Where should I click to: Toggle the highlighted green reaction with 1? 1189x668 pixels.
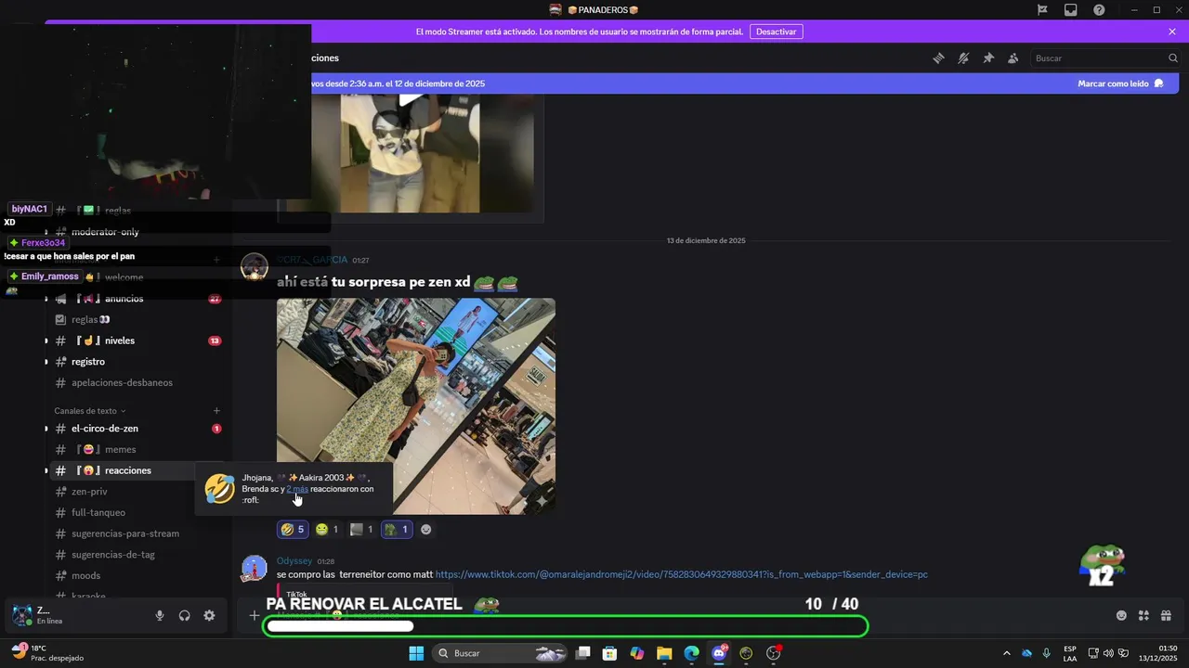pyautogui.click(x=397, y=530)
